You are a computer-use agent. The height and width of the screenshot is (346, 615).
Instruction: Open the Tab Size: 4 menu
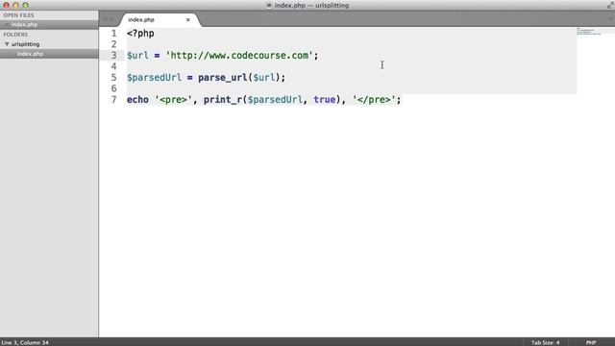point(545,342)
